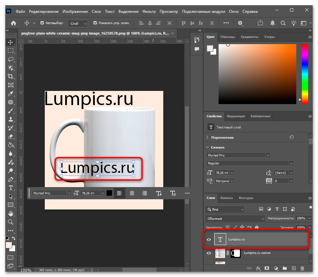
Task: Hide the Lumpics.ru text layer
Action: click(x=209, y=239)
